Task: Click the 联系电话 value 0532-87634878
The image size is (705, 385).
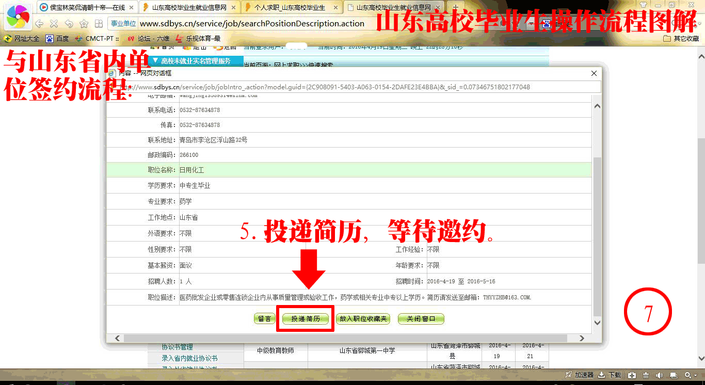Action: click(200, 110)
